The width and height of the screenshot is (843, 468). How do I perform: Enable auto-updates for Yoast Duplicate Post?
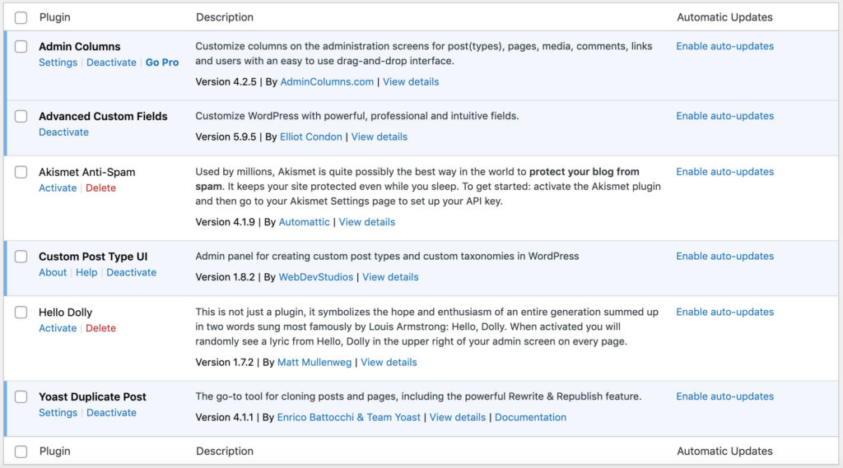click(724, 396)
